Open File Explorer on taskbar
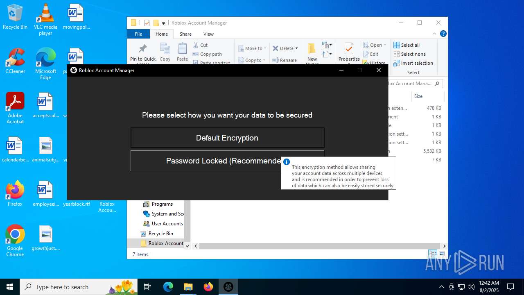 tap(188, 287)
